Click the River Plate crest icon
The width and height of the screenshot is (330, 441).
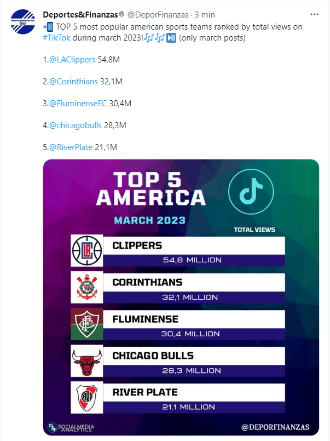[87, 397]
